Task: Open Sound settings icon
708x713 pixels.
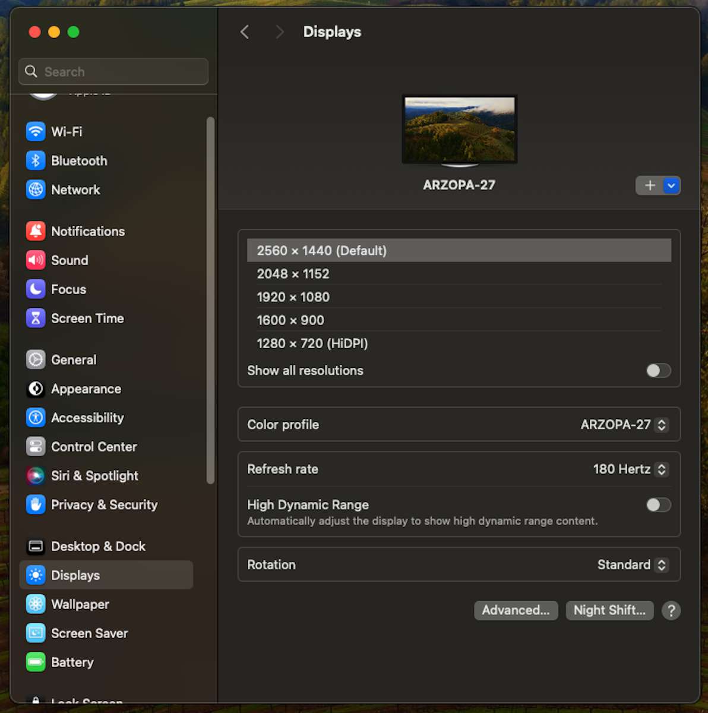Action: pos(36,260)
